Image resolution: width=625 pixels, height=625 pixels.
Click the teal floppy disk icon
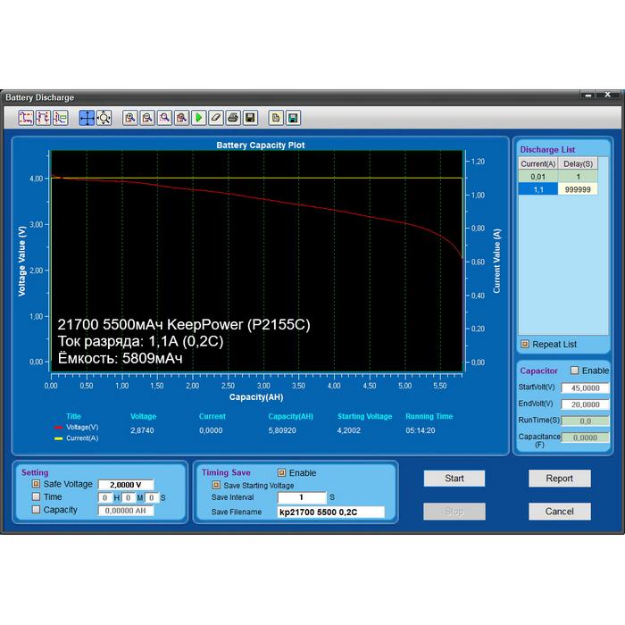pos(293,118)
